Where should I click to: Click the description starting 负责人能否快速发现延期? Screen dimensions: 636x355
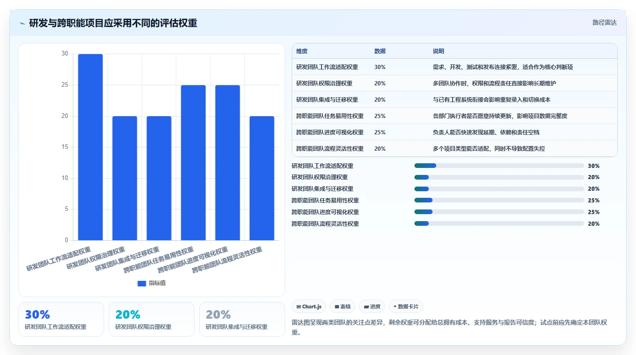486,132
